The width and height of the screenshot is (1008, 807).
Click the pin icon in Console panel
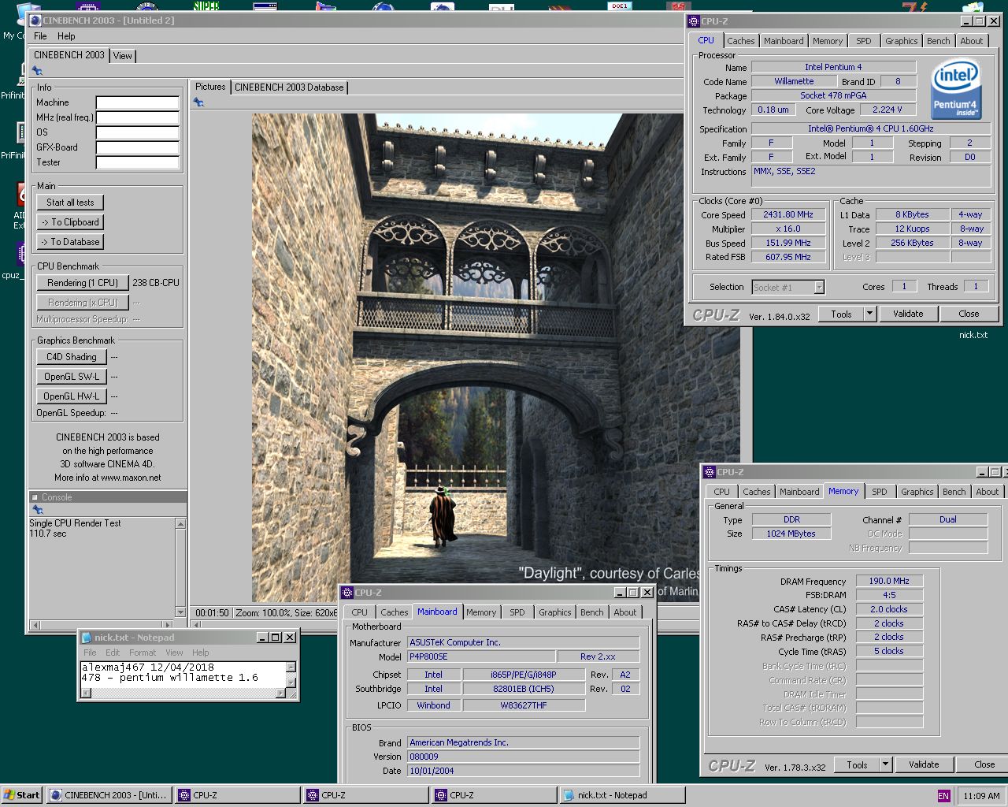click(x=37, y=510)
